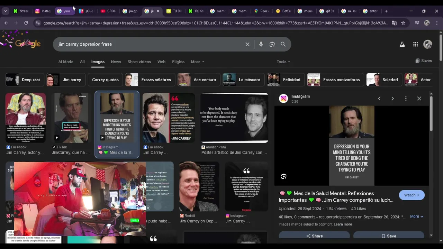Click the preview panel scrollbar
Screen dimensions: 443x249
[431, 114]
